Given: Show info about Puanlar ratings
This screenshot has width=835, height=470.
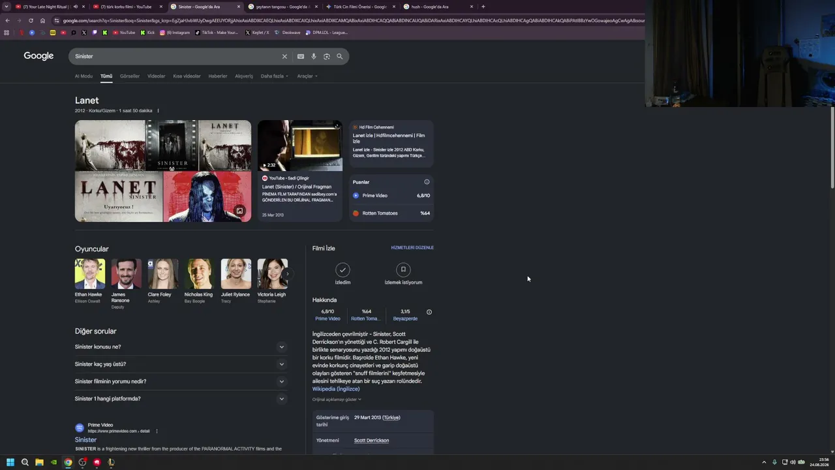Looking at the screenshot, I should click(x=427, y=182).
